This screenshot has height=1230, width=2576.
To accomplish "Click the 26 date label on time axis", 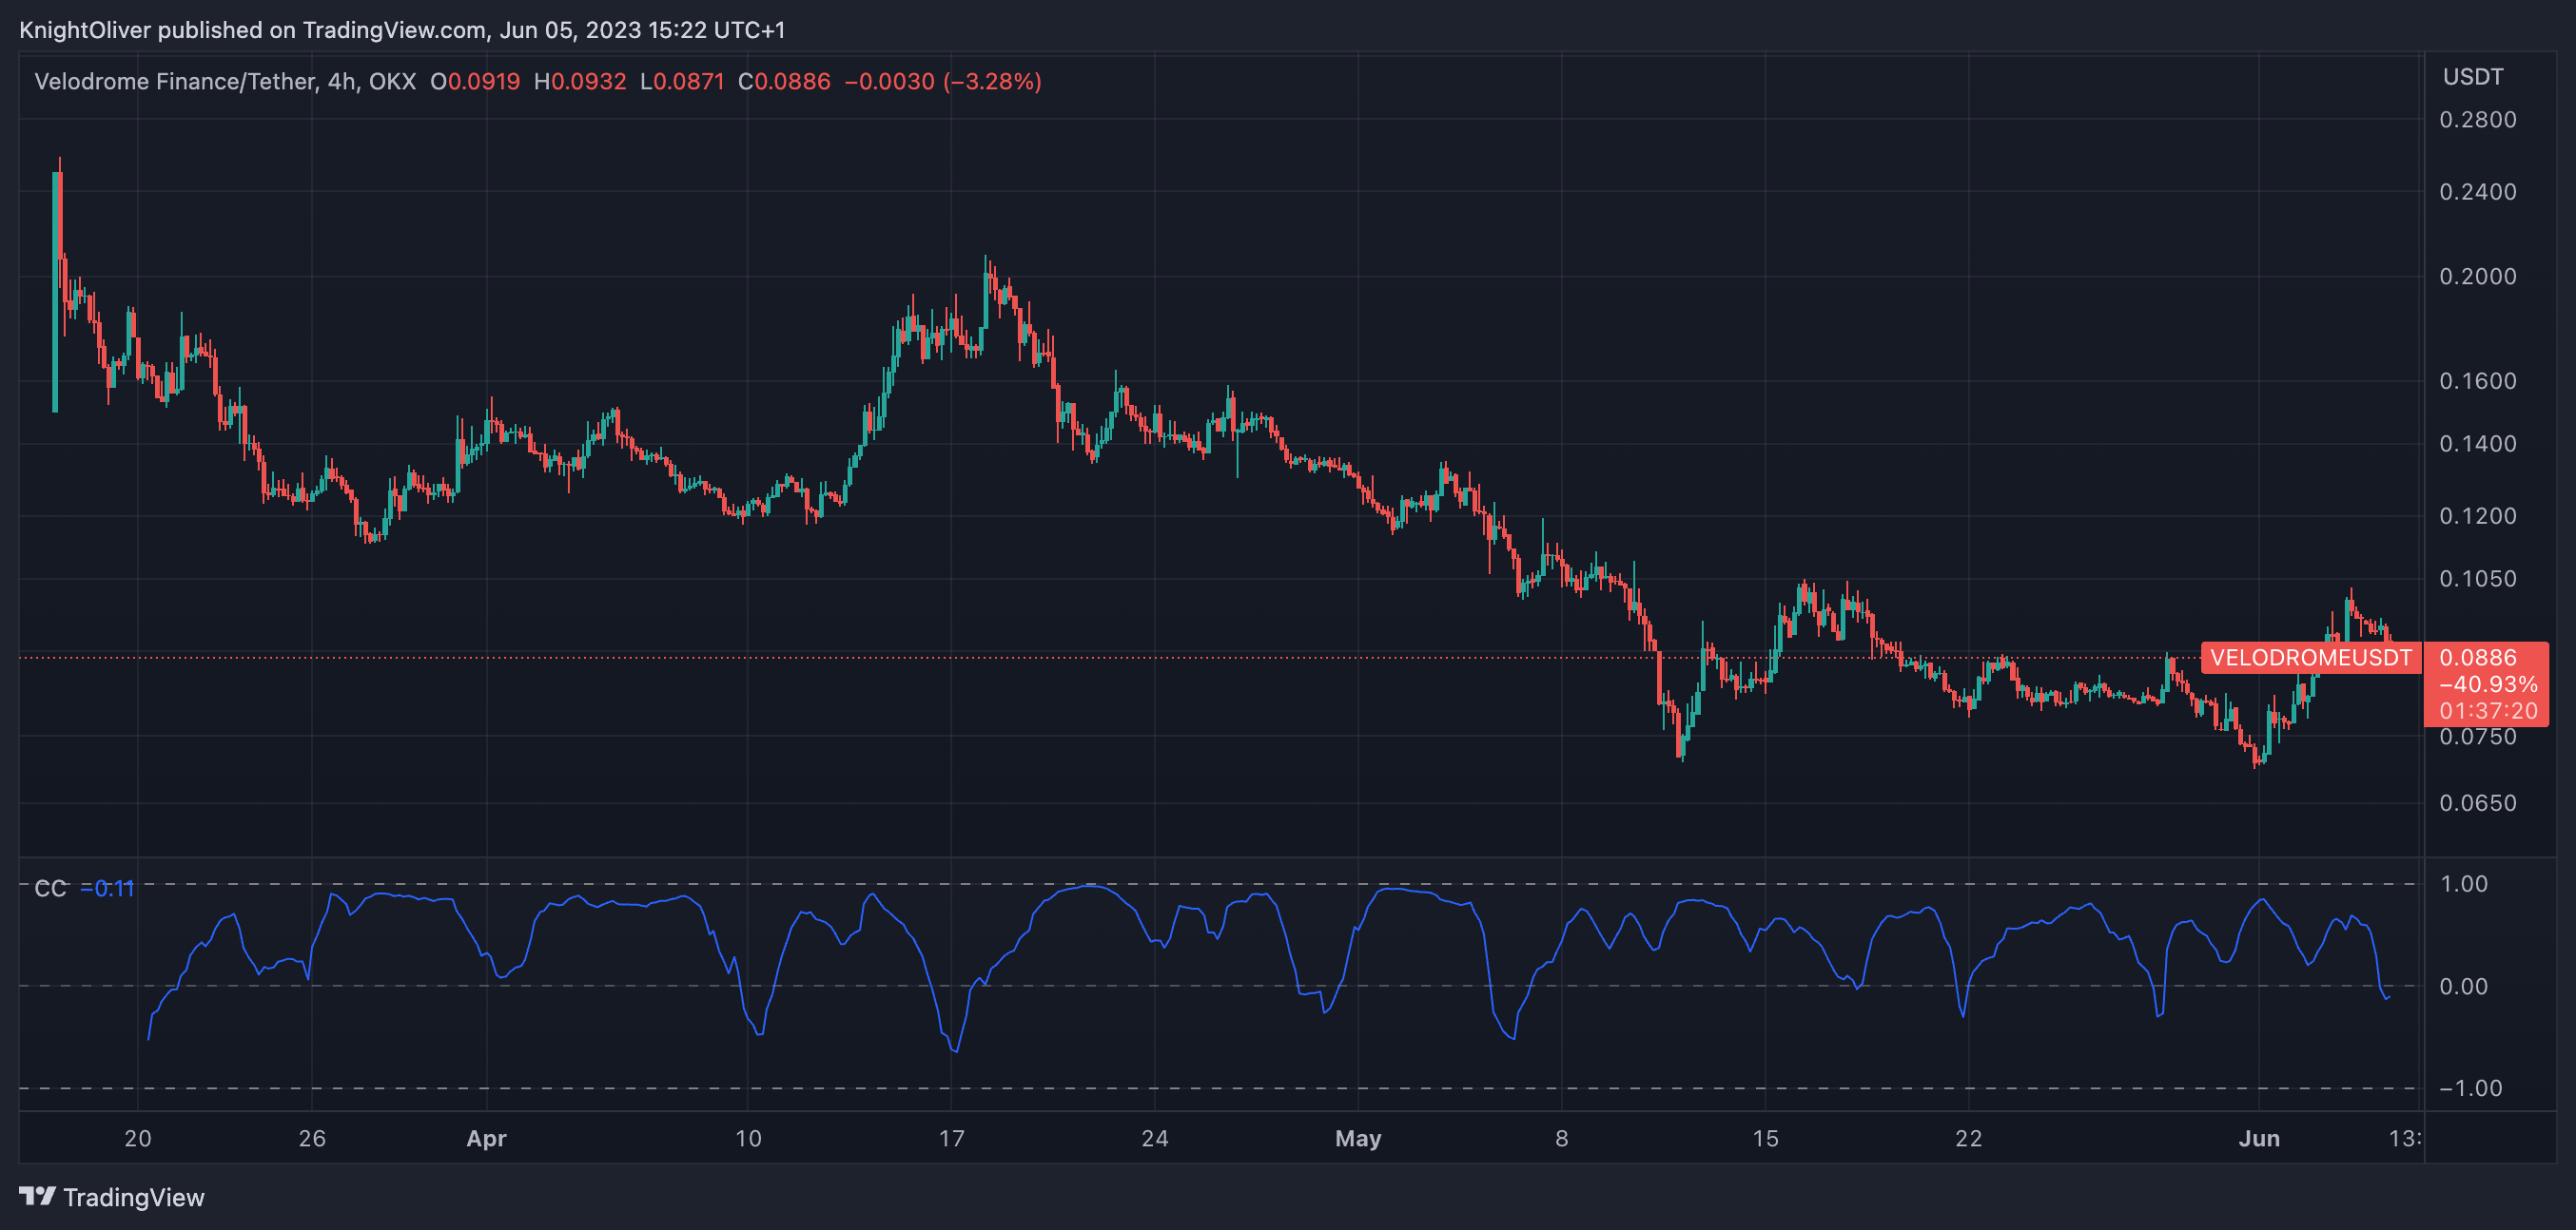I will tap(312, 1139).
